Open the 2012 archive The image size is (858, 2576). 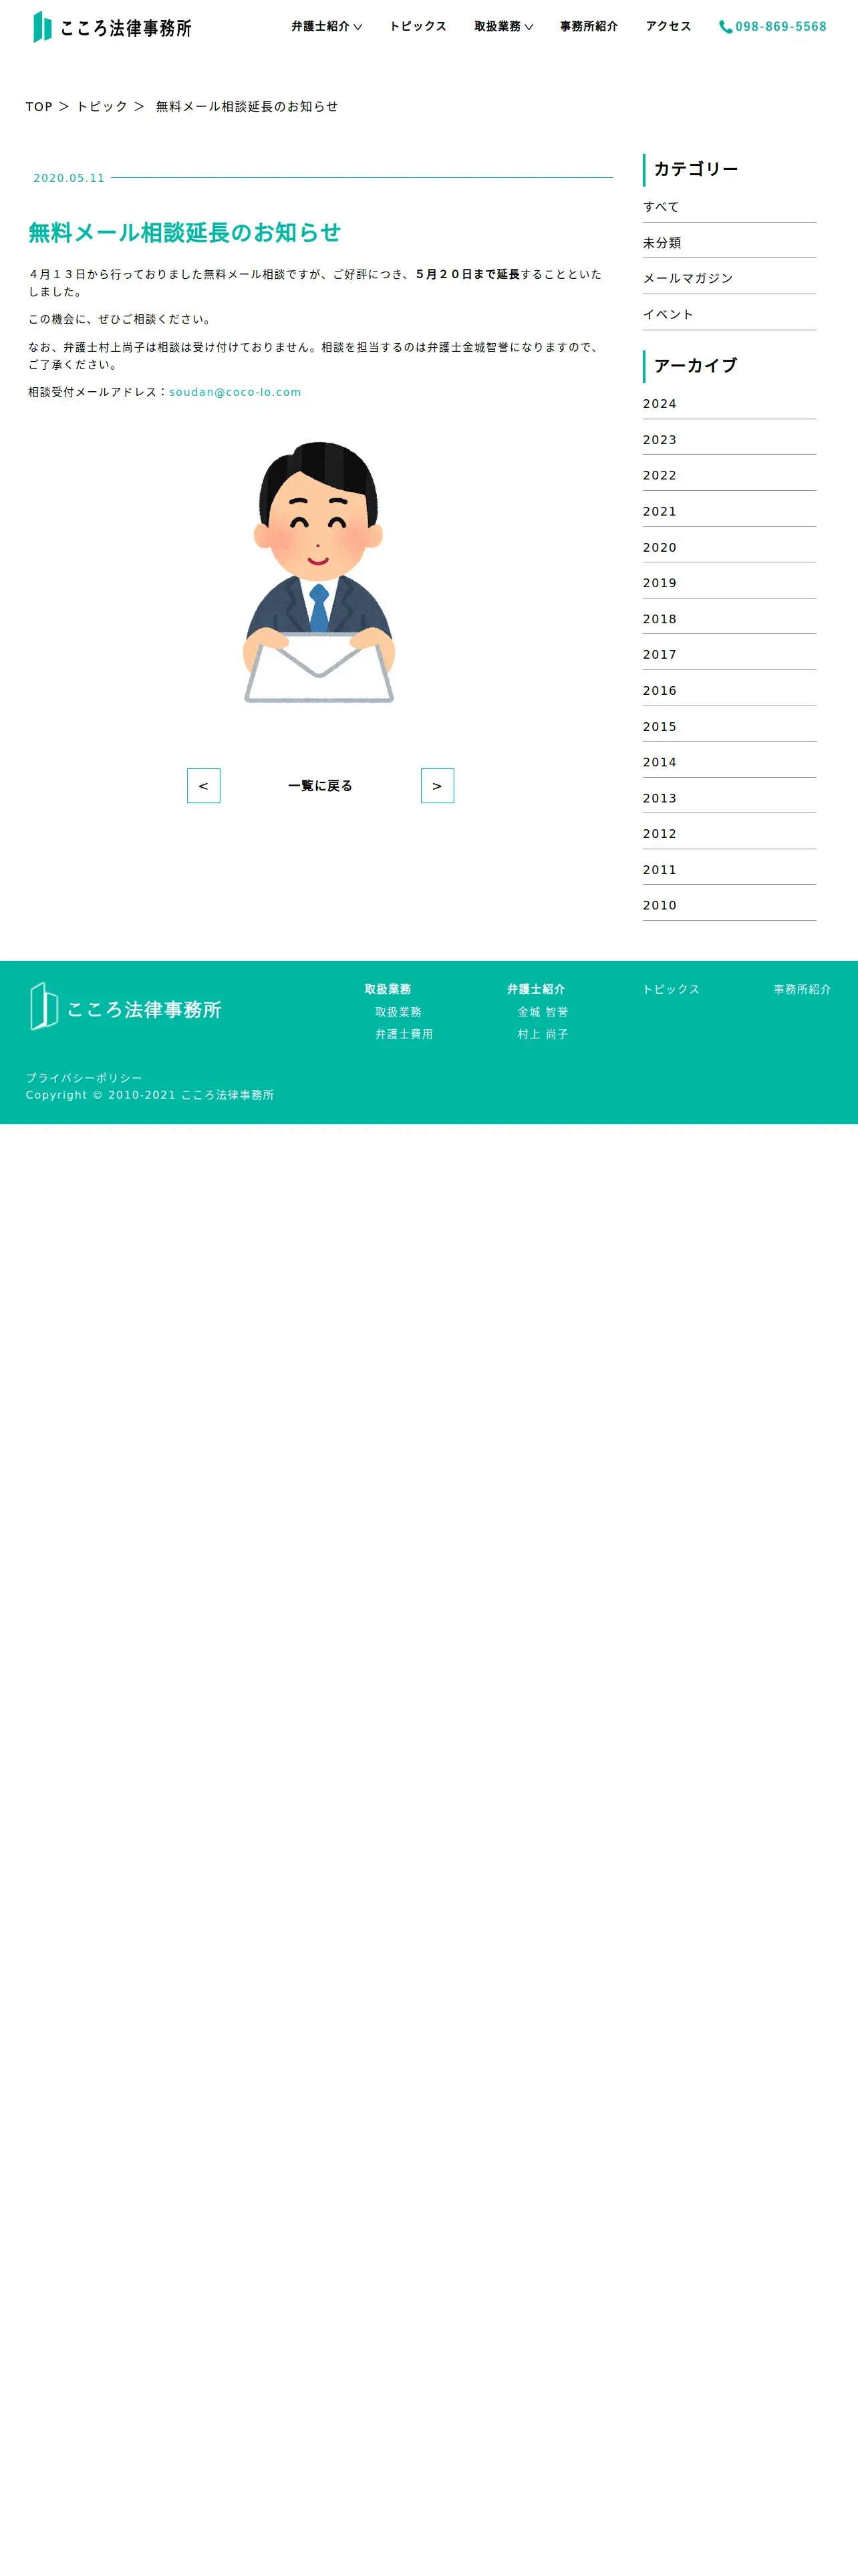(729, 833)
